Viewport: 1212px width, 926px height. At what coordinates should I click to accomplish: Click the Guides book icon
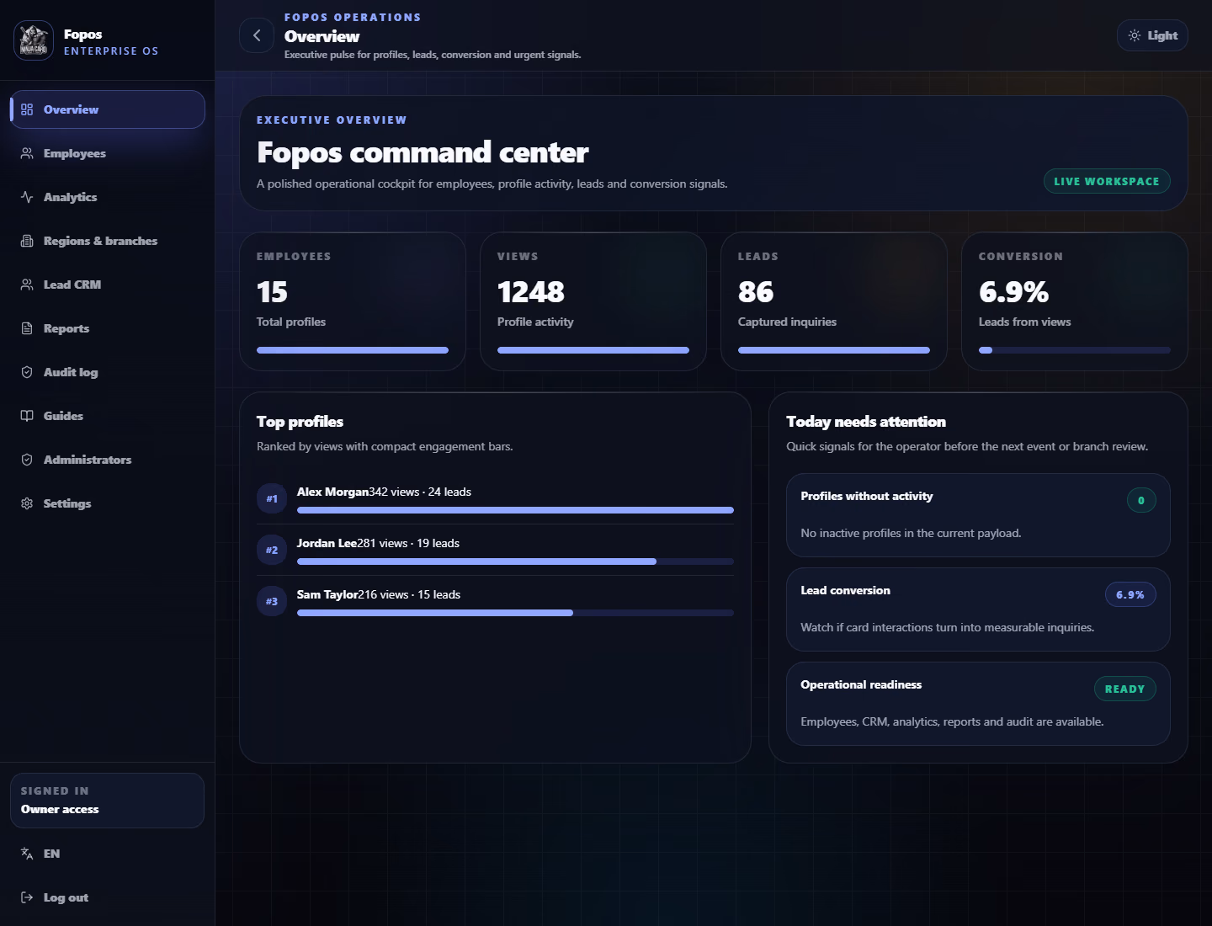27,416
